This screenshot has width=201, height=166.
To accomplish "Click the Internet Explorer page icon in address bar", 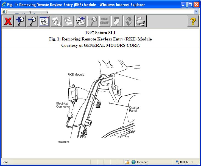I will (4, 12).
